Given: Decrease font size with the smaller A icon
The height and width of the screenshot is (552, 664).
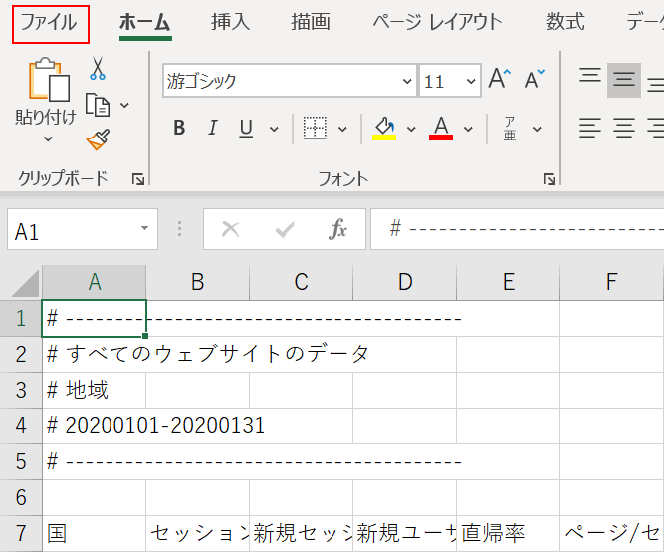Looking at the screenshot, I should tap(535, 81).
